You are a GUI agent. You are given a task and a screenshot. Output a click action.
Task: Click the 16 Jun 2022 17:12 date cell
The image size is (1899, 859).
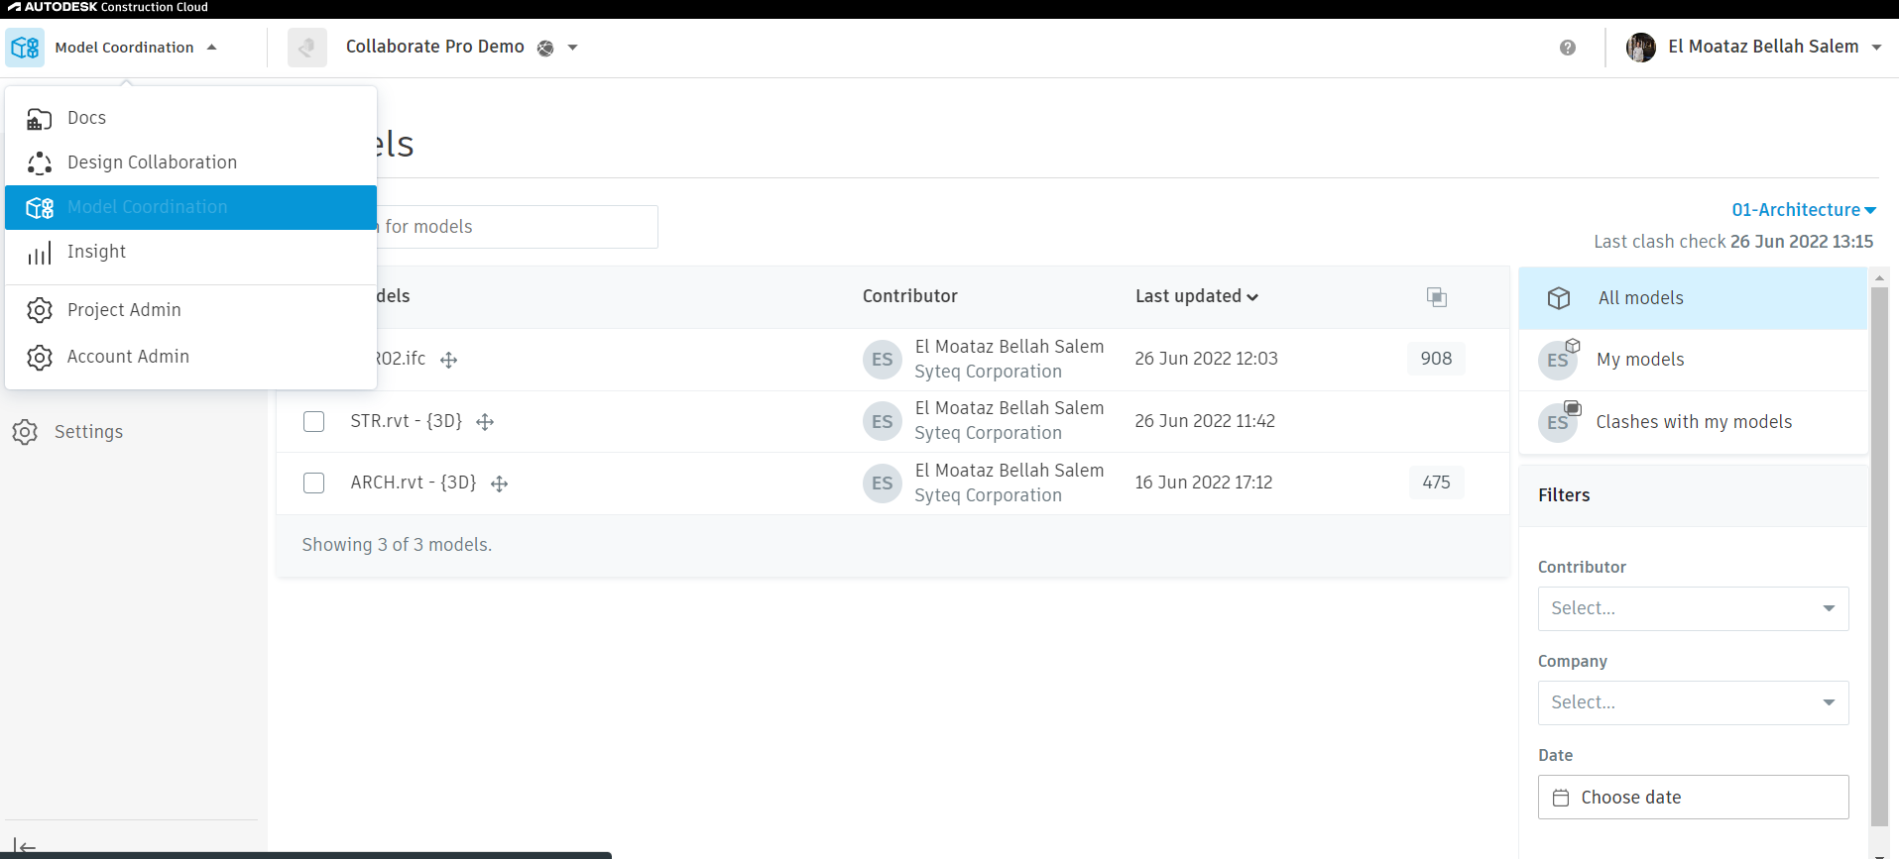tap(1203, 483)
